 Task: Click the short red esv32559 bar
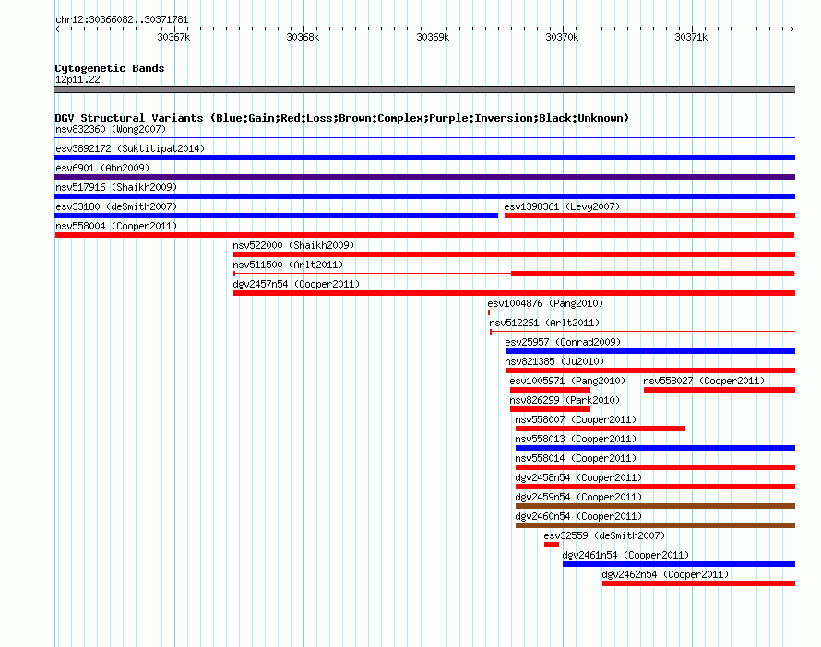point(552,545)
